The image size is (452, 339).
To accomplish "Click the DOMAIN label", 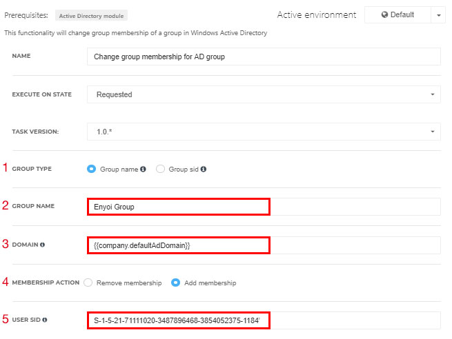I will (x=25, y=245).
